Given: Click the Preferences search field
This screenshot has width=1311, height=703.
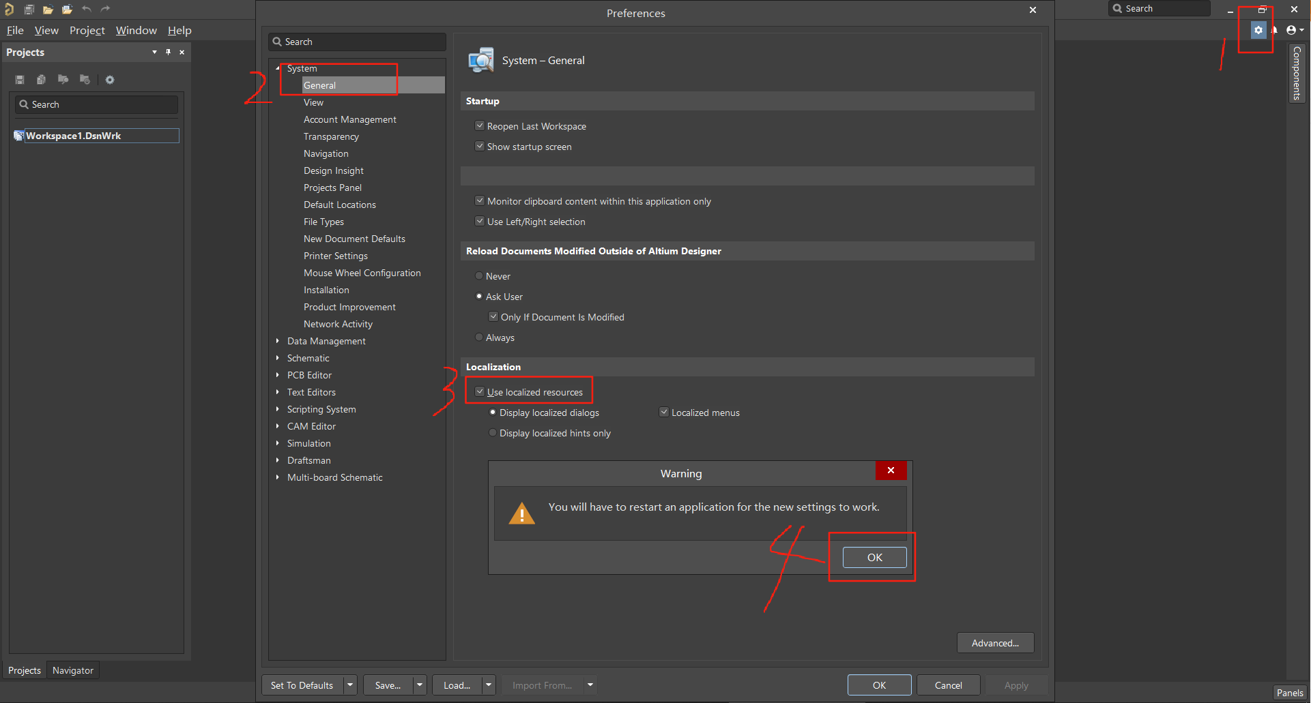Looking at the screenshot, I should click(x=357, y=42).
